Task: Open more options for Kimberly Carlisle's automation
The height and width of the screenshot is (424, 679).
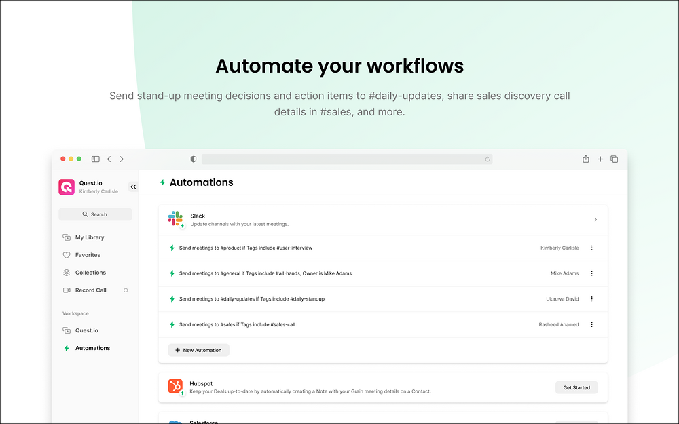Action: click(591, 248)
